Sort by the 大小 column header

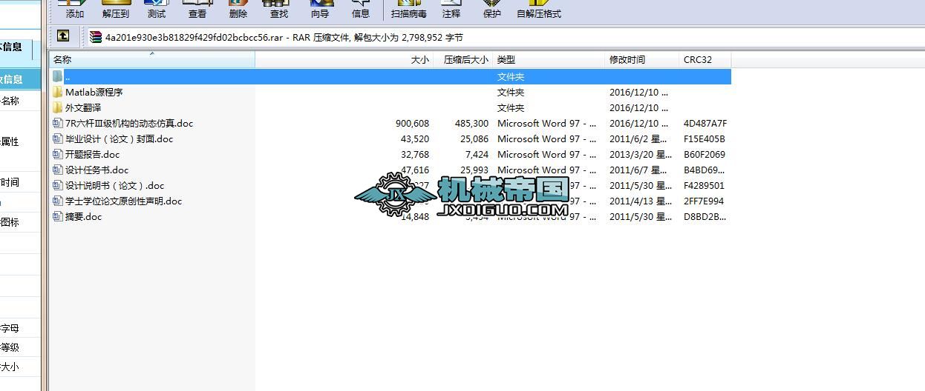pos(344,59)
